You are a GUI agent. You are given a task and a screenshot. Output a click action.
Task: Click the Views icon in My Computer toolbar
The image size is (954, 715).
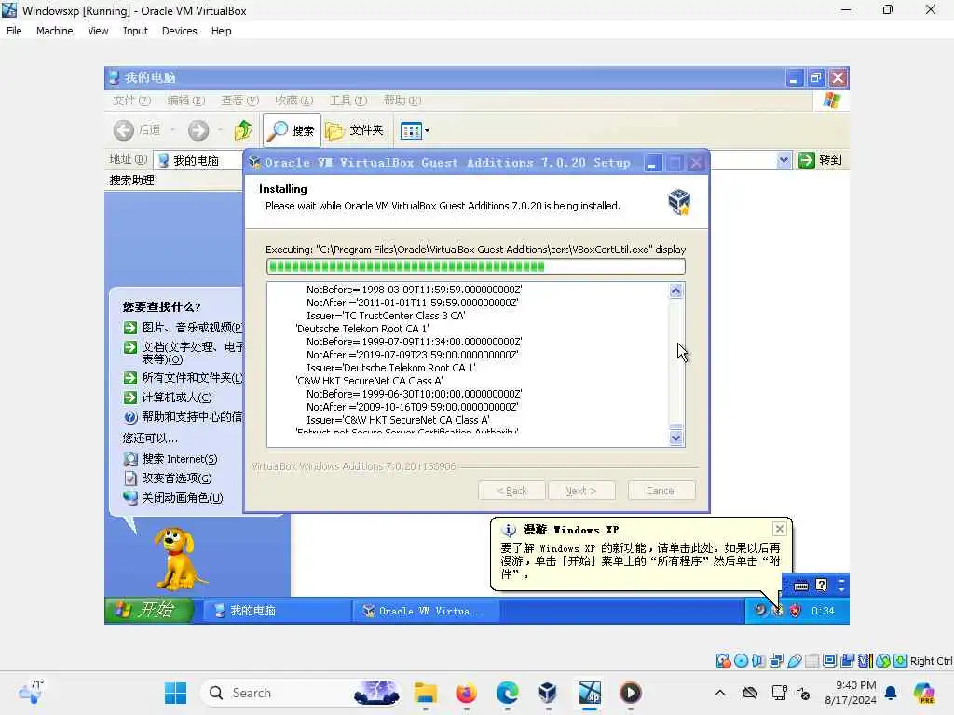pyautogui.click(x=411, y=130)
